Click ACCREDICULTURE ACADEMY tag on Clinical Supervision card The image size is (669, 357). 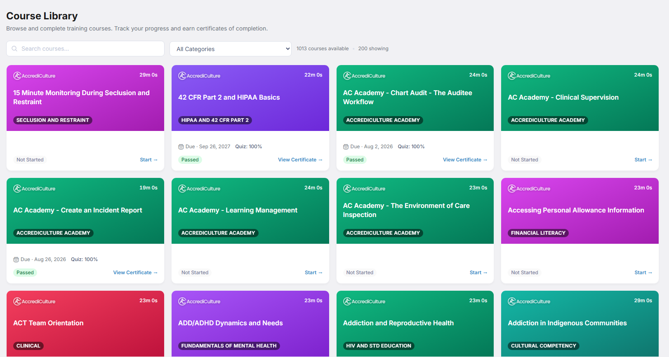(x=548, y=120)
